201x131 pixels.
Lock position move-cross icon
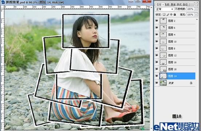click(x=171, y=15)
